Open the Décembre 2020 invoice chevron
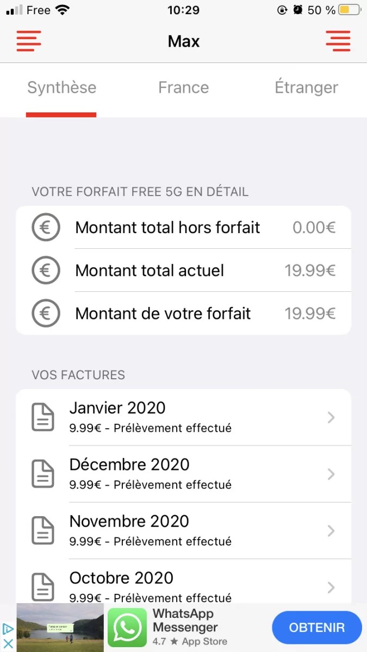 pos(331,473)
